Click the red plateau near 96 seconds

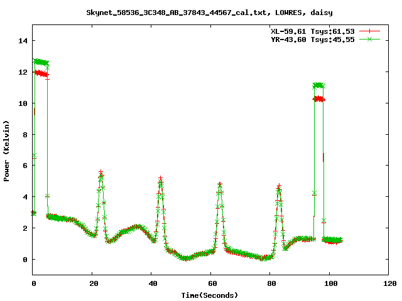pos(318,99)
